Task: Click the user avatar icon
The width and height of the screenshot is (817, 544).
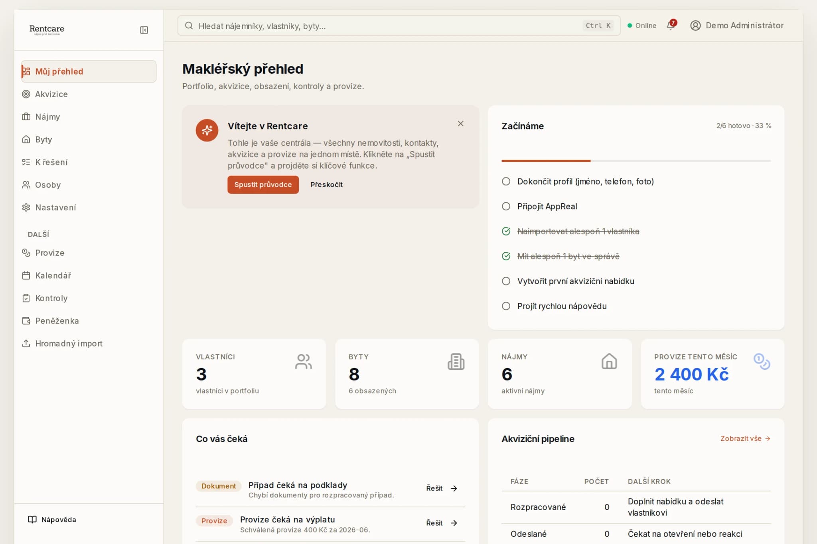Action: (695, 26)
